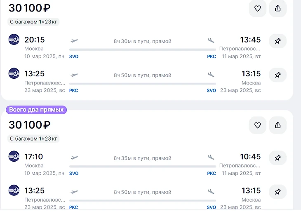Open the first ticket price 30 100₽

[29, 8]
